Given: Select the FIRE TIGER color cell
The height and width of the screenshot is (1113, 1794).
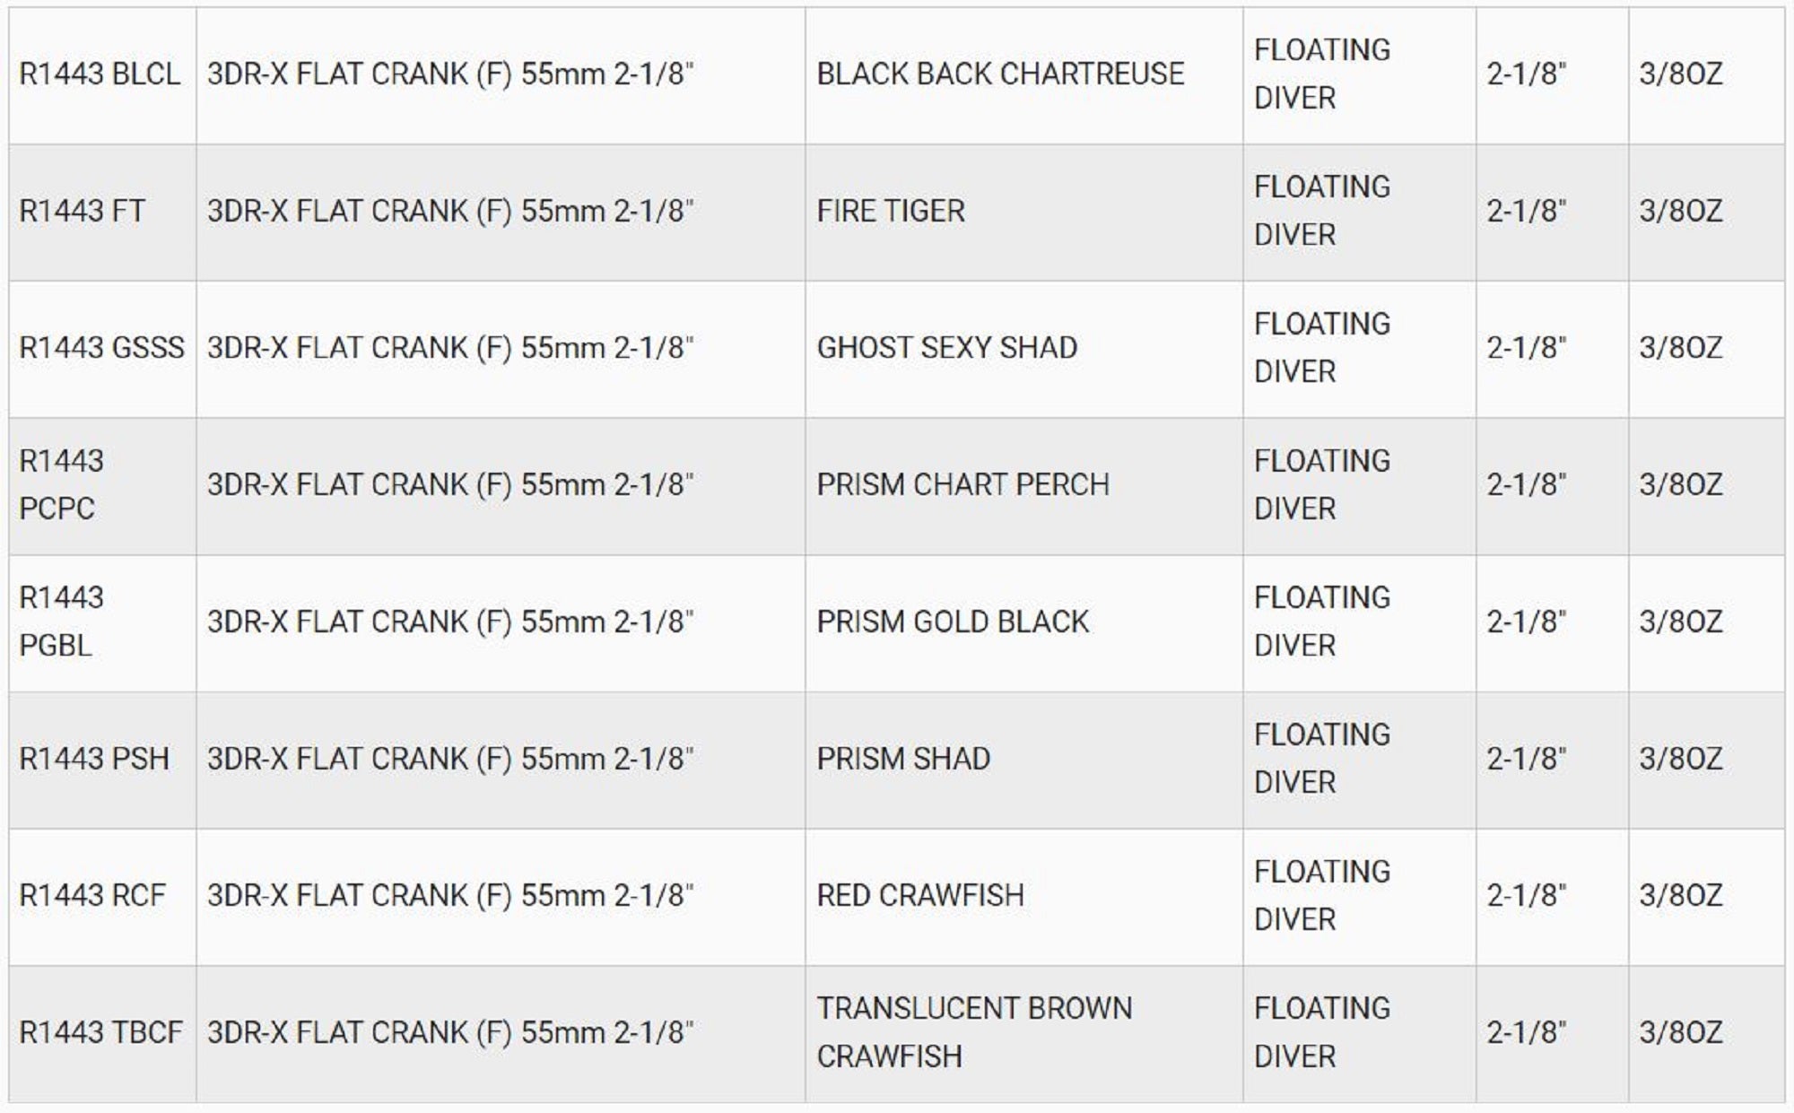Looking at the screenshot, I should 891,211.
